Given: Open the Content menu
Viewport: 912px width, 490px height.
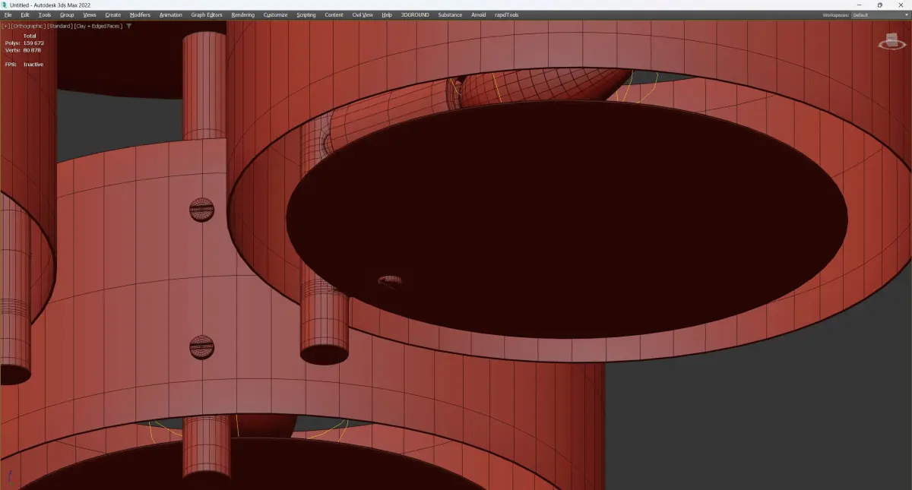Looking at the screenshot, I should 334,14.
